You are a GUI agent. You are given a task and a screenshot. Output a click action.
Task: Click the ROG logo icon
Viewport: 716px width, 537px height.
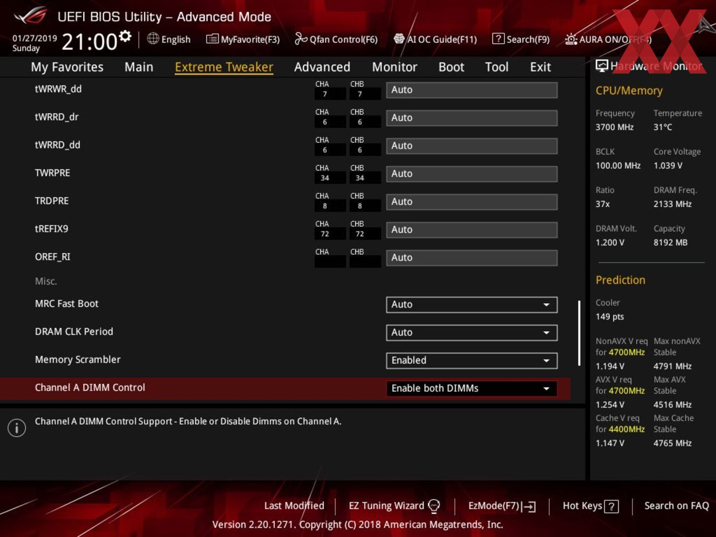[x=30, y=16]
